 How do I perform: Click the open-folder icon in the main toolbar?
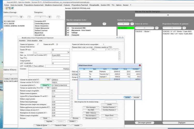coord(7,8)
